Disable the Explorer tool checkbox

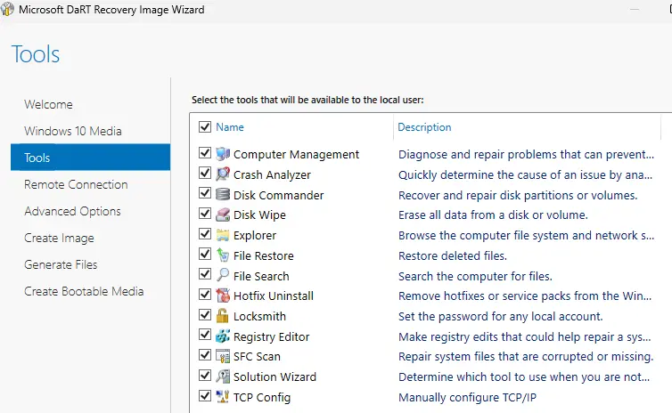205,234
